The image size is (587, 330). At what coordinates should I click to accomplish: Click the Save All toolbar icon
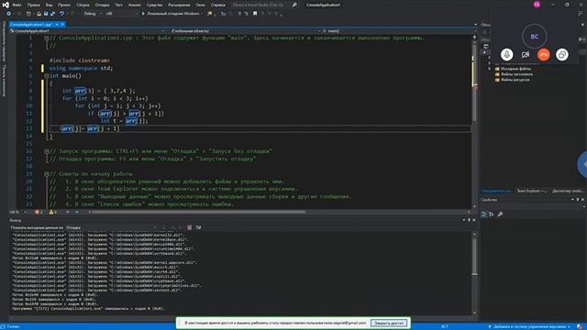click(x=52, y=14)
